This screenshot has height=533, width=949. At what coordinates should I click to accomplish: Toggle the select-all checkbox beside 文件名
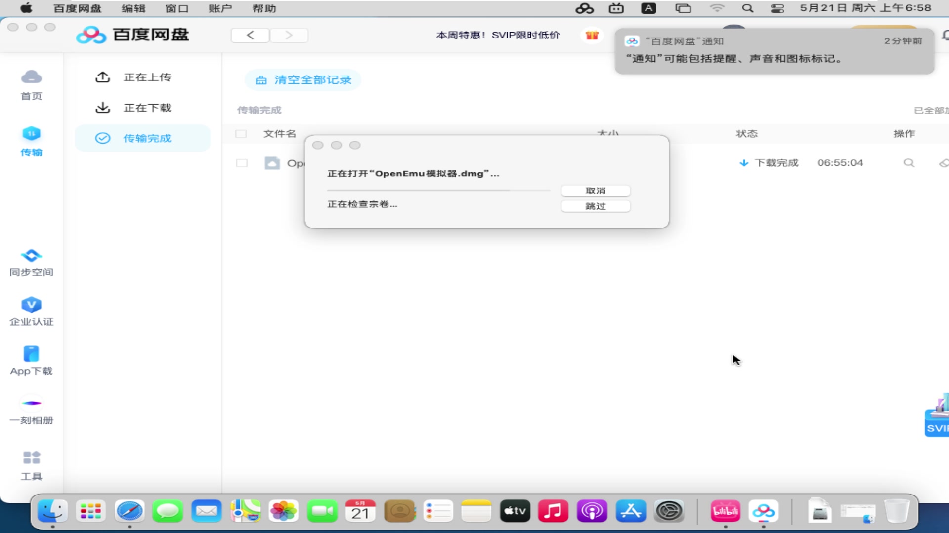(241, 134)
